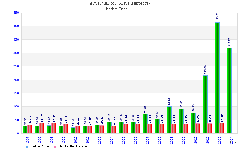The height and width of the screenshot is (160, 240).
Task: Click the 2008 red bar valued 38.00
Action: tap(42, 128)
